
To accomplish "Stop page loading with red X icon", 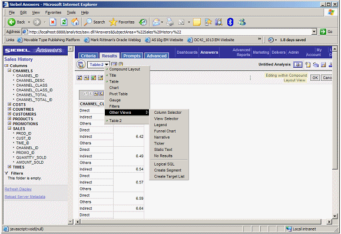I will [x=53, y=22].
